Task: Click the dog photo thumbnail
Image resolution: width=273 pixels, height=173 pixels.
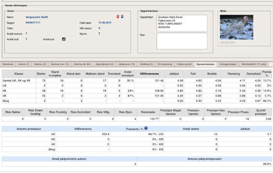Action: [x=237, y=27]
